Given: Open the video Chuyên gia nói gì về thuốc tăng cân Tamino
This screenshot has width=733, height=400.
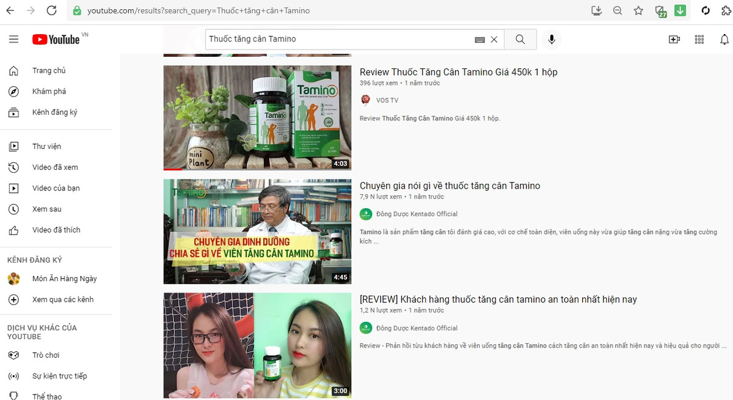Looking at the screenshot, I should pos(450,186).
